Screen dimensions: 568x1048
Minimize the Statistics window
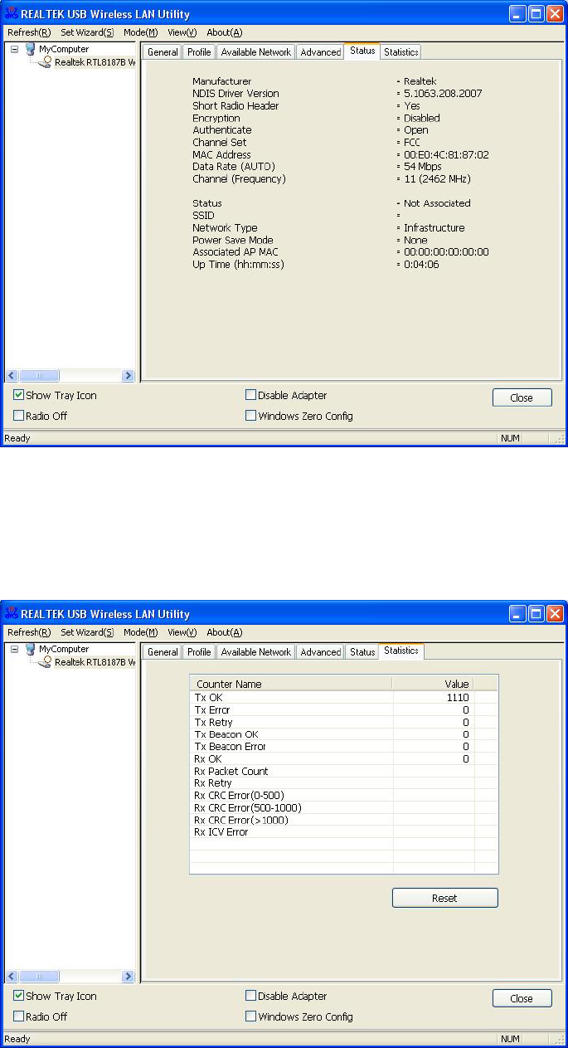point(517,614)
